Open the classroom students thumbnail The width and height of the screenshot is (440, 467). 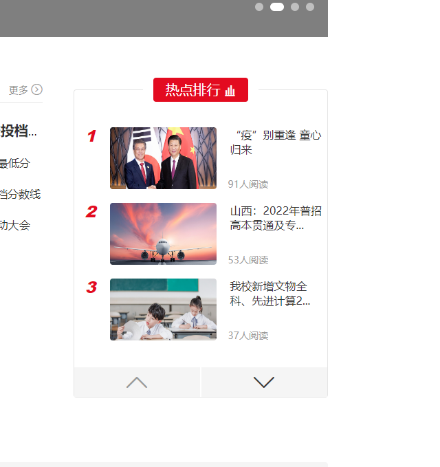click(x=163, y=309)
